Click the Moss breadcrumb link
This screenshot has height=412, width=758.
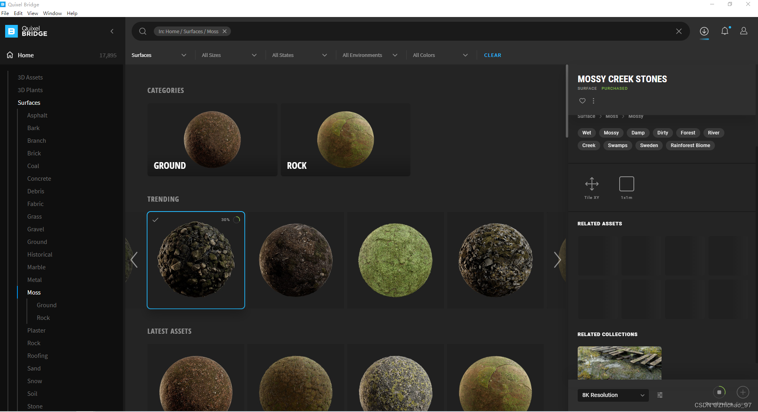612,116
